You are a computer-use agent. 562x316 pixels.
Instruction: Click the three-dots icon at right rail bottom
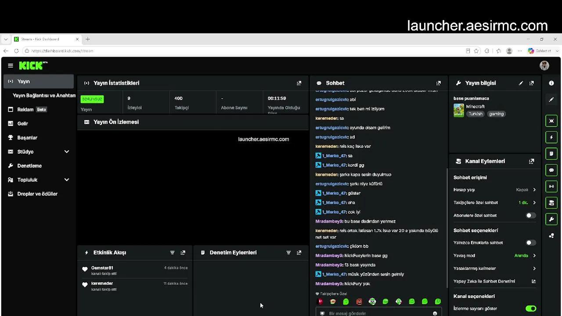coord(551,236)
